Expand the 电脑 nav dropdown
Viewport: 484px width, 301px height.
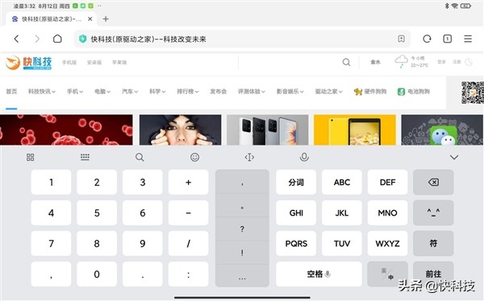click(102, 92)
